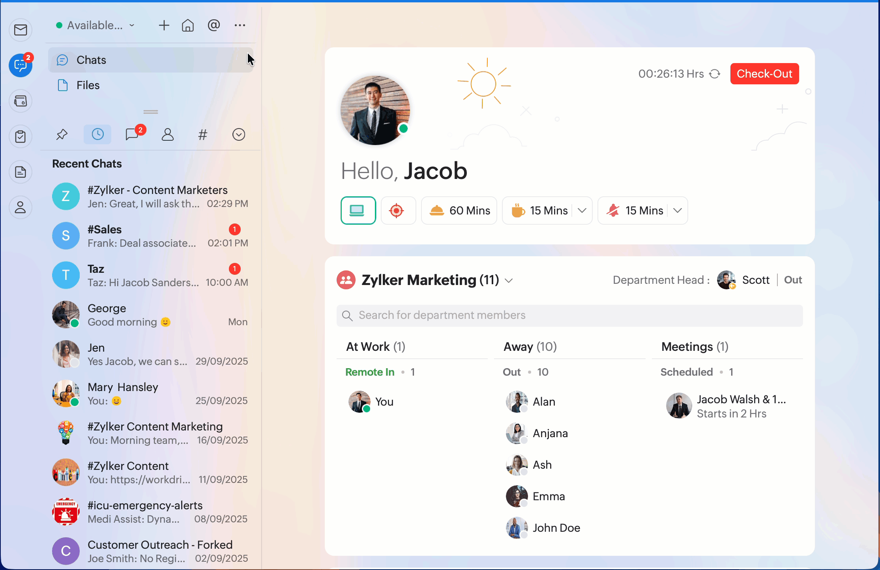Screen dimensions: 880x570
Task: Toggle the remote work laptop status
Action: tap(358, 210)
